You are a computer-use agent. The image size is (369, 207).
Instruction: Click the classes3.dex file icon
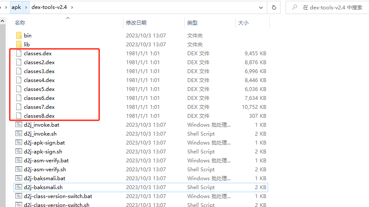coord(19,71)
